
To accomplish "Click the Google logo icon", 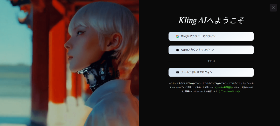I will point(177,36).
